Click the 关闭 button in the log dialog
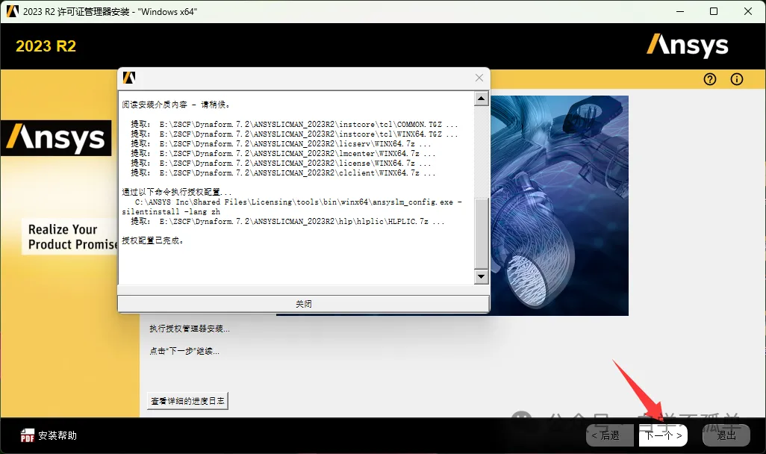The width and height of the screenshot is (766, 454). [x=303, y=303]
